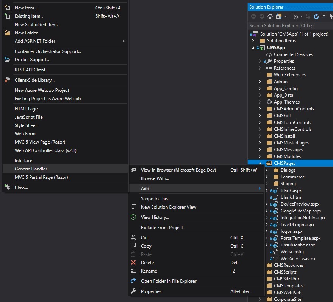333x302 pixels.
Task: Select the logon.aspx file in tree
Action: [291, 231]
